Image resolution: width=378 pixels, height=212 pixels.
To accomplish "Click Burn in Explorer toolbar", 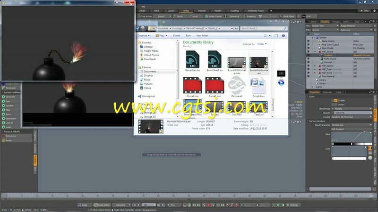I will coord(188,36).
